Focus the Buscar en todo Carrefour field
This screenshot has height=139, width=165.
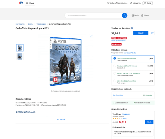tap(93, 16)
